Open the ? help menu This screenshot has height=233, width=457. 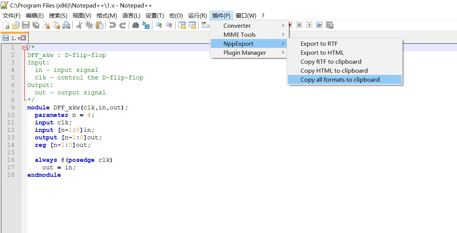[263, 15]
